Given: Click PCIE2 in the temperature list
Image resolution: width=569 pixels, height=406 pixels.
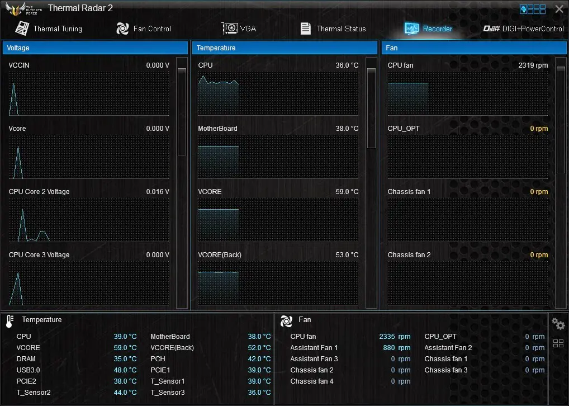Looking at the screenshot, I should point(26,381).
